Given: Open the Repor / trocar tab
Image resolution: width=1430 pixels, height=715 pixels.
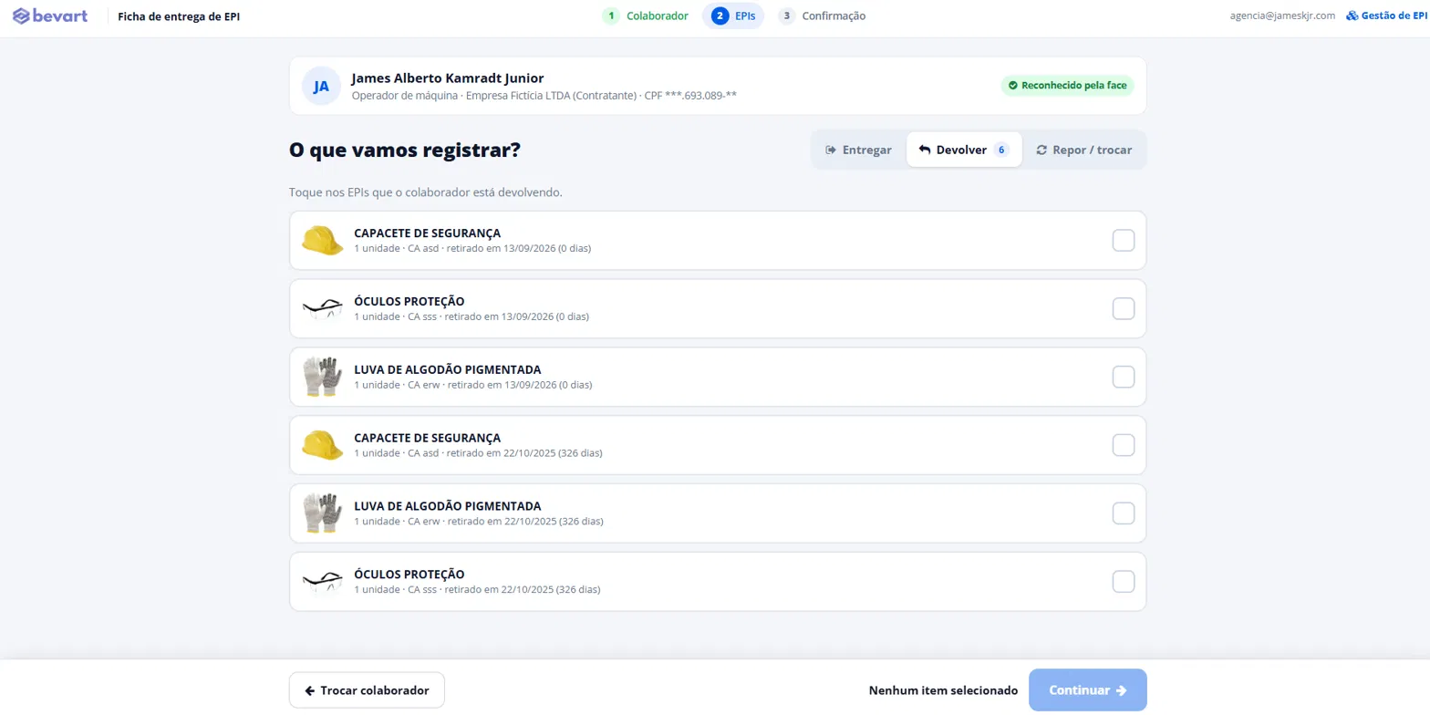Looking at the screenshot, I should (1083, 150).
